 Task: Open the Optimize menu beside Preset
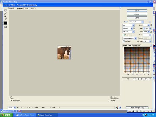coord(150,22)
